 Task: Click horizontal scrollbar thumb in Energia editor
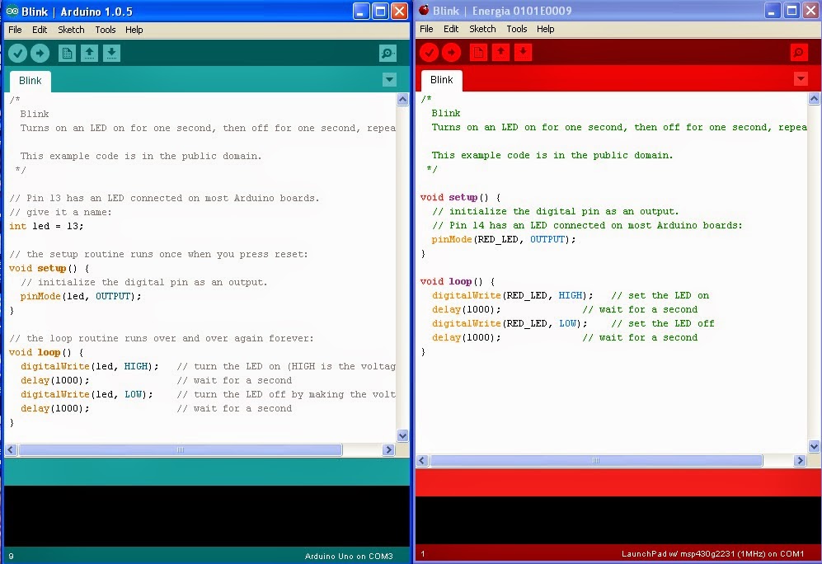click(x=596, y=461)
